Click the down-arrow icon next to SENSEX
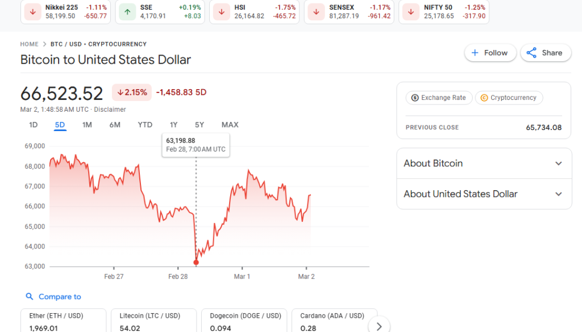 pyautogui.click(x=315, y=11)
